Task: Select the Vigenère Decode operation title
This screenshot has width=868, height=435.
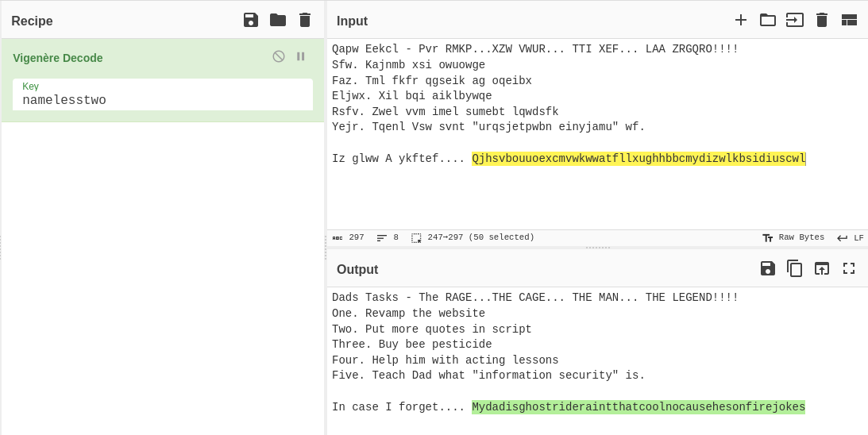Action: click(x=58, y=58)
